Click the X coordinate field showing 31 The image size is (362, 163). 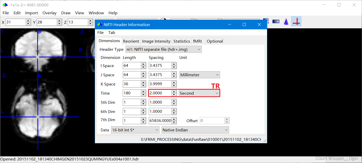click(16, 22)
